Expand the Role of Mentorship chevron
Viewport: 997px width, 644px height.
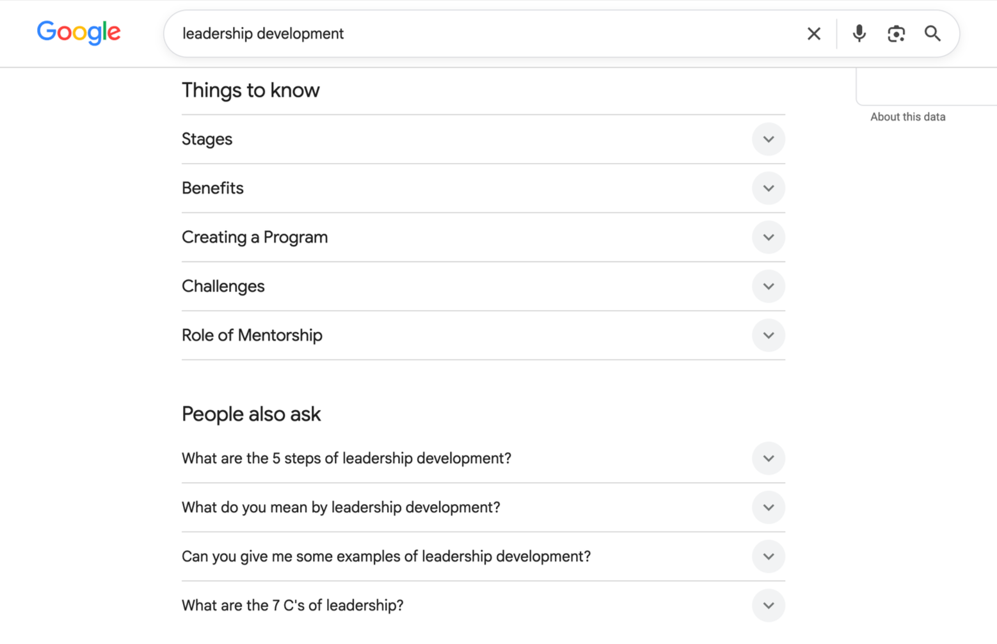(x=769, y=335)
